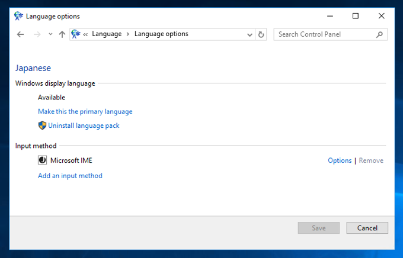The image size is (403, 258).
Task: Click the Japanese heading
Action: (x=33, y=68)
